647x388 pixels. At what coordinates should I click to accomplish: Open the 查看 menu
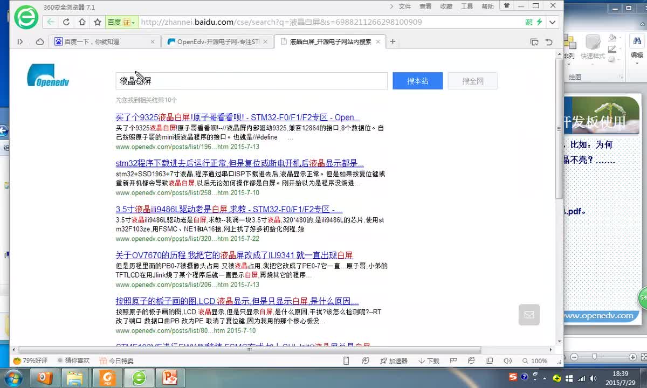425,6
